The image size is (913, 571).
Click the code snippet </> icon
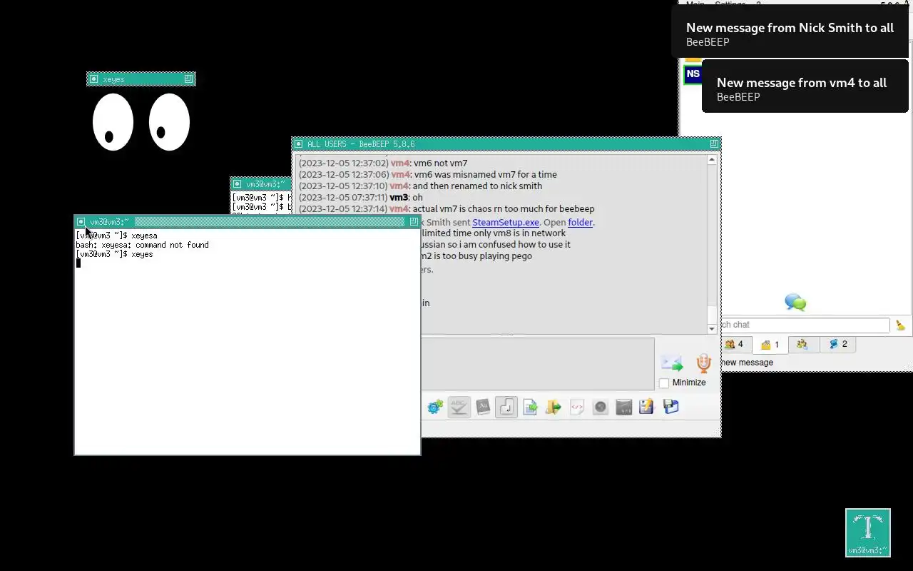click(577, 407)
